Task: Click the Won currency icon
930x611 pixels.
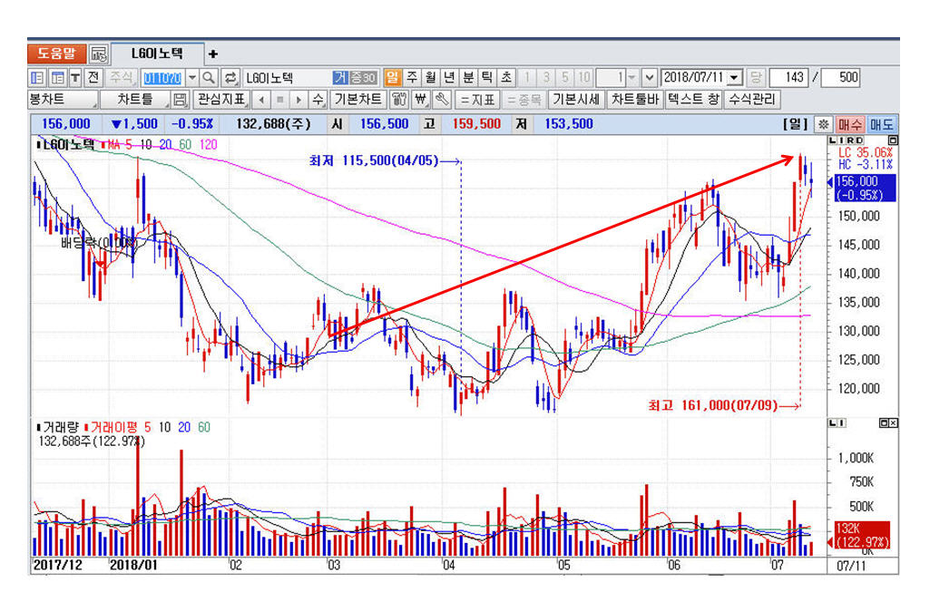Action: pyautogui.click(x=421, y=100)
